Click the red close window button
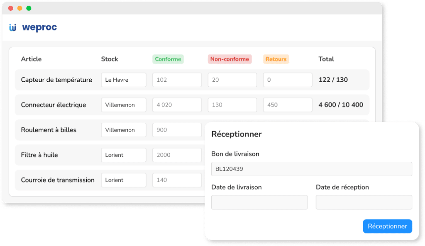 [x=11, y=8]
